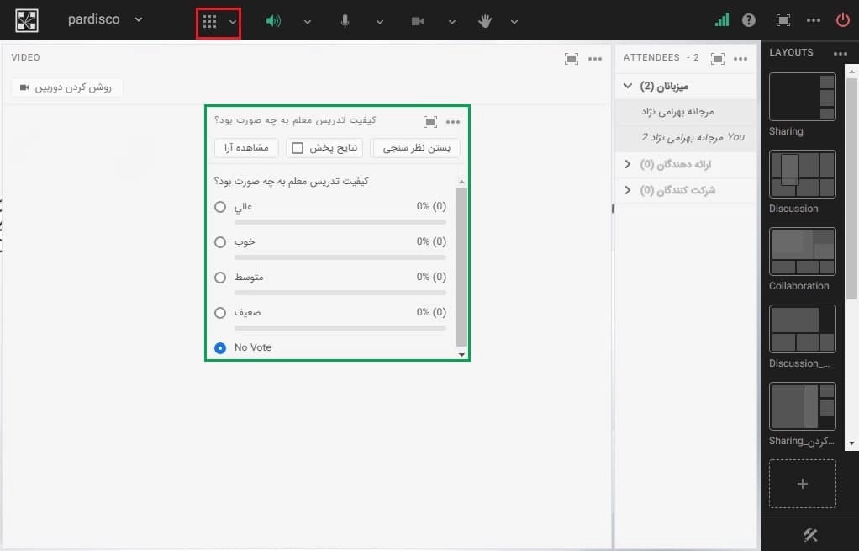This screenshot has height=551, width=859.
Task: Select the خوب poll option
Action: [220, 241]
